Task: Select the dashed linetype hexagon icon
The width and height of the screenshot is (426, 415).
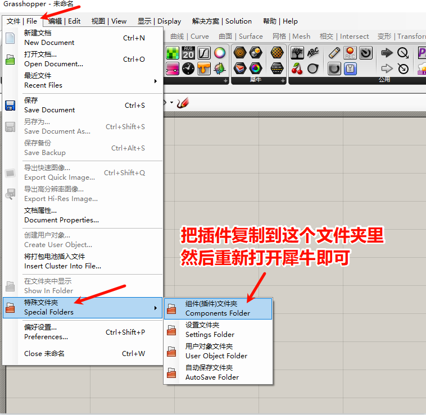Action: pyautogui.click(x=277, y=69)
